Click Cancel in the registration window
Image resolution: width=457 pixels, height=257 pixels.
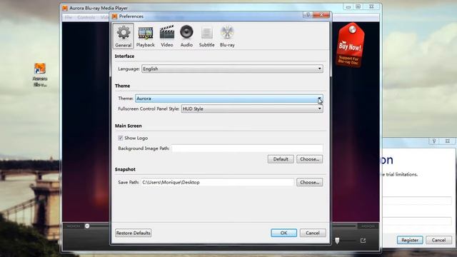coord(438,240)
